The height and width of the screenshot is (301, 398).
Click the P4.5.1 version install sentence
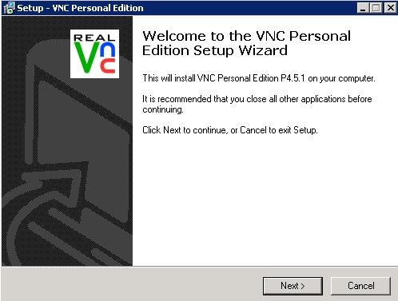click(259, 78)
